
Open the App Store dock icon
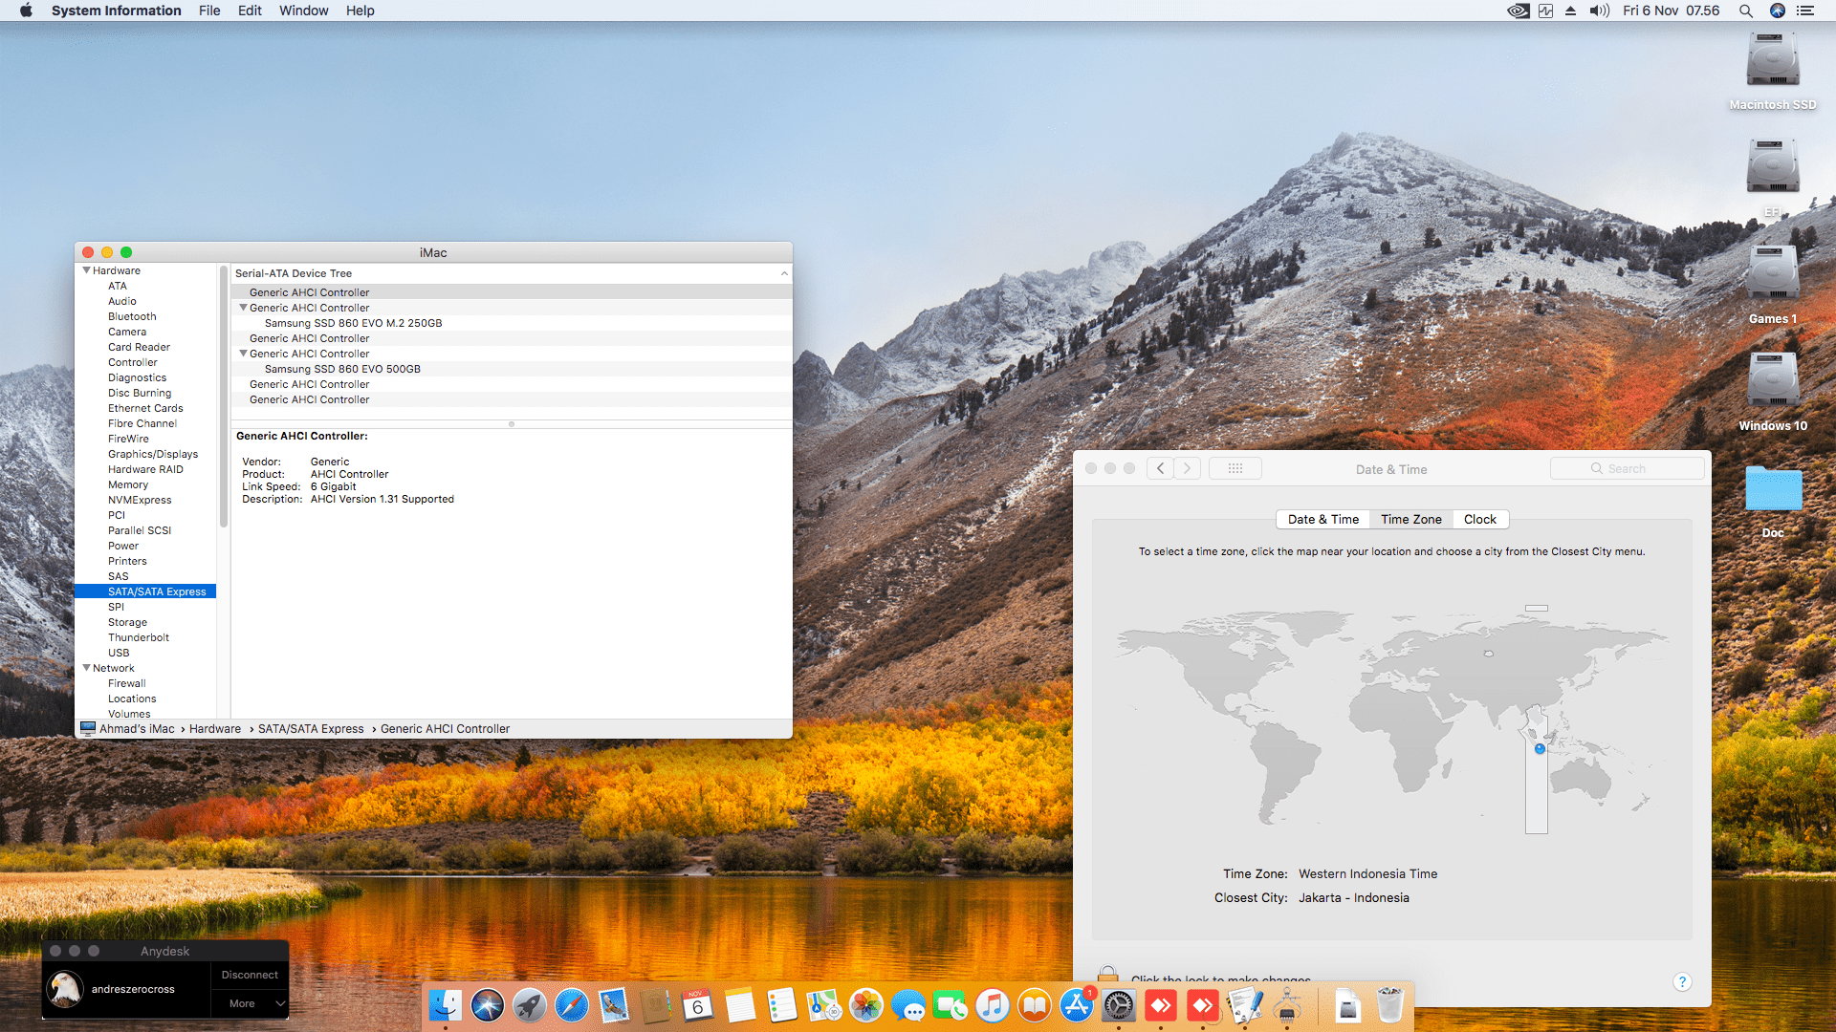point(1076,1006)
